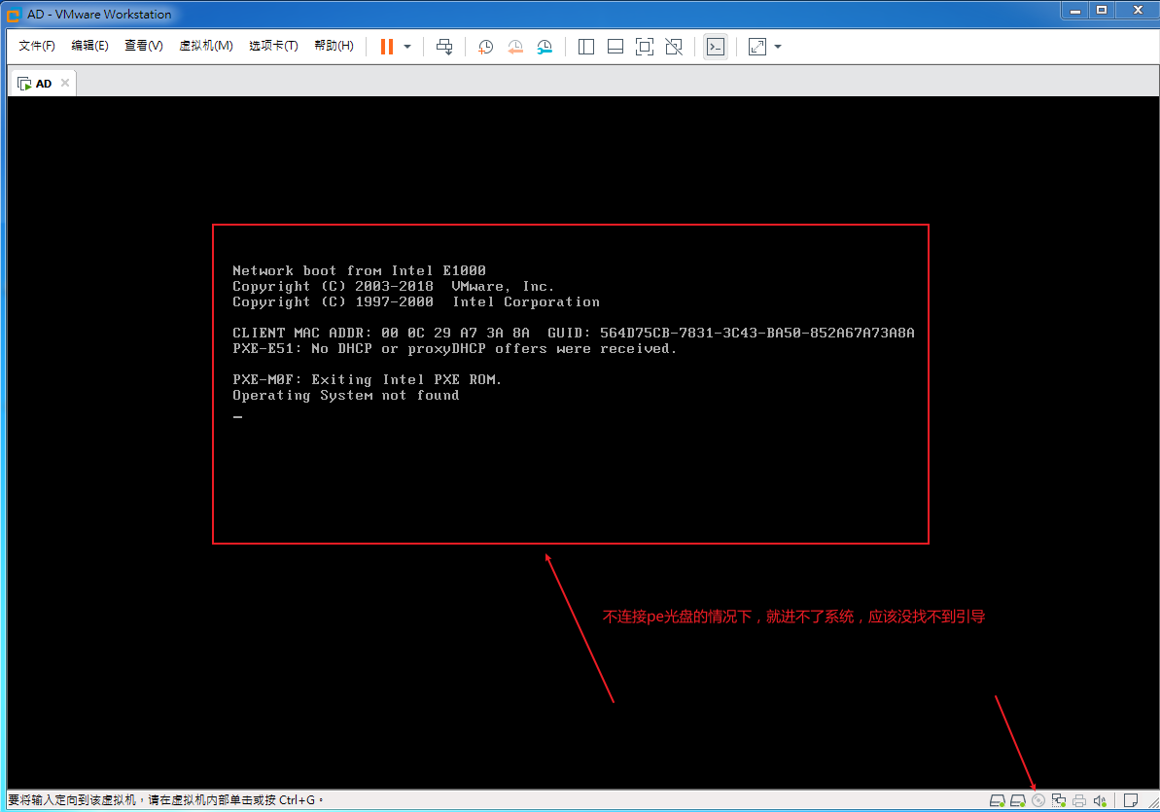This screenshot has width=1160, height=812.
Task: Revert the virtual machine to the previous snapshot
Action: [x=515, y=47]
